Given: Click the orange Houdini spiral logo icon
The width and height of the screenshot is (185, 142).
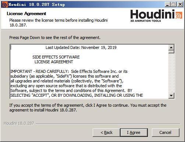Looking at the screenshot, I should point(179,15).
